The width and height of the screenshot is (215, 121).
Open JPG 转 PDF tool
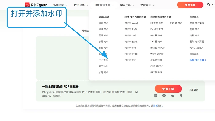156,60
